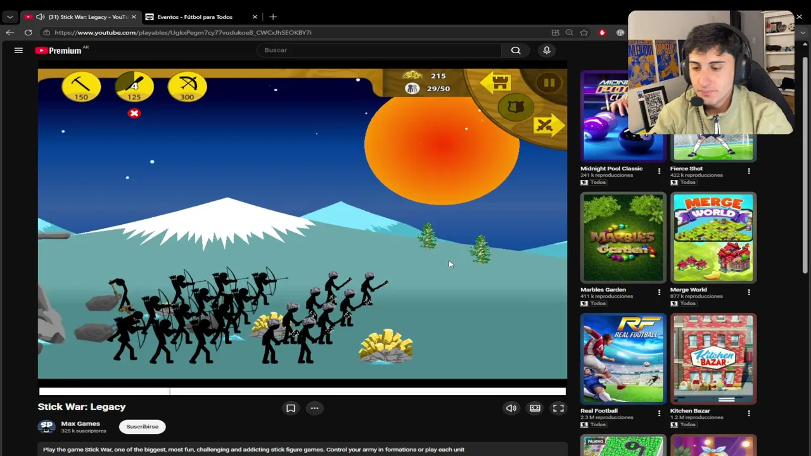Open more options for Stick War: Legacy

point(314,408)
